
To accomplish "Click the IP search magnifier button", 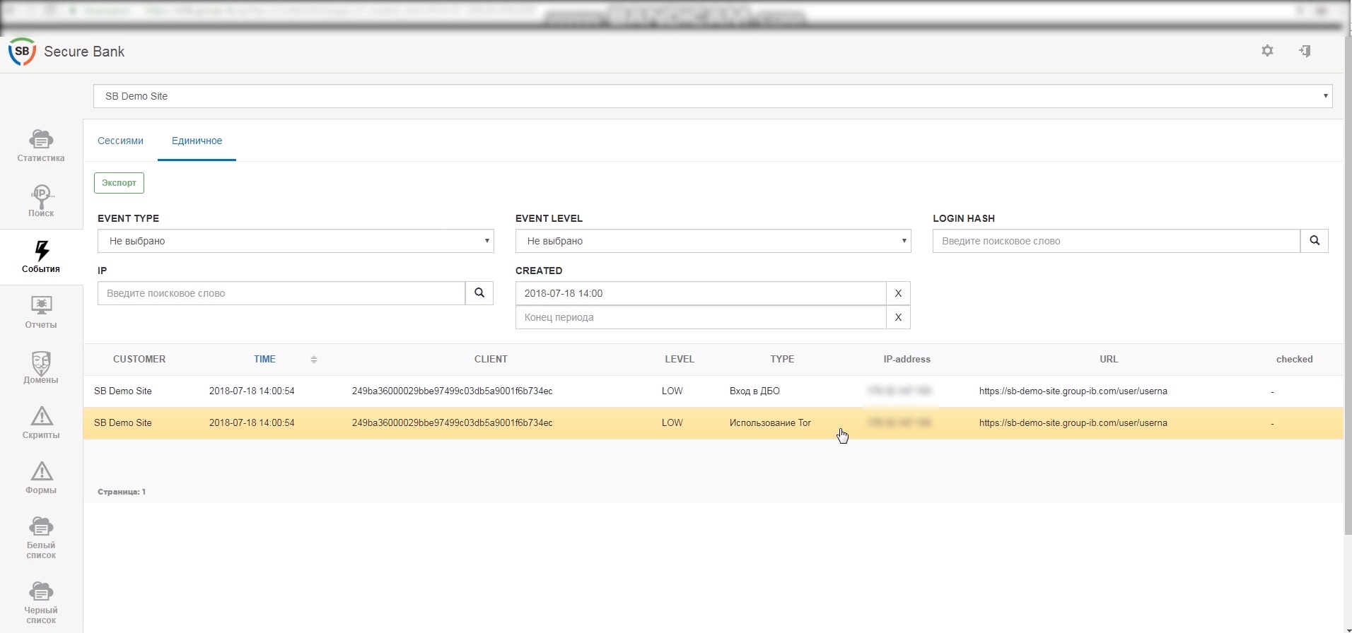I will (x=479, y=293).
